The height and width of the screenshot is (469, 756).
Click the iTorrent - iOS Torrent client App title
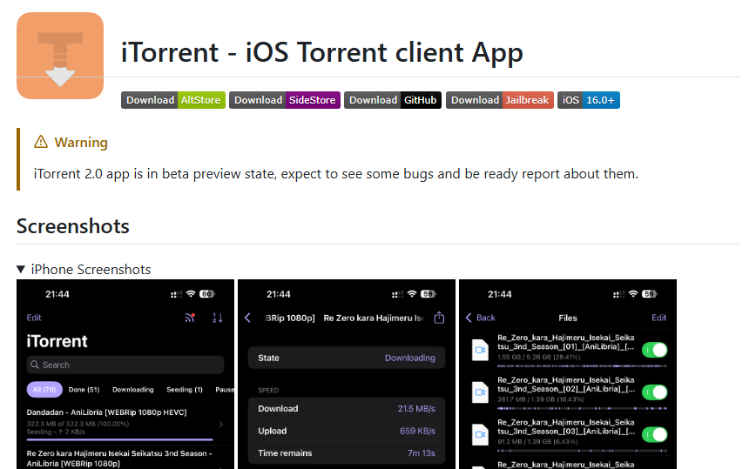[x=321, y=52]
